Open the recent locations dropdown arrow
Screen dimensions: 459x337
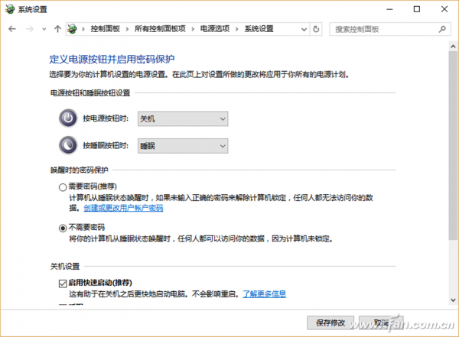(x=44, y=29)
